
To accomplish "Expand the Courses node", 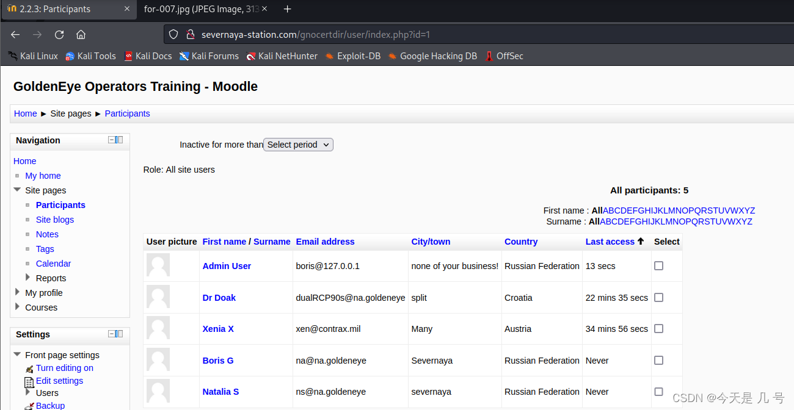I will click(17, 307).
